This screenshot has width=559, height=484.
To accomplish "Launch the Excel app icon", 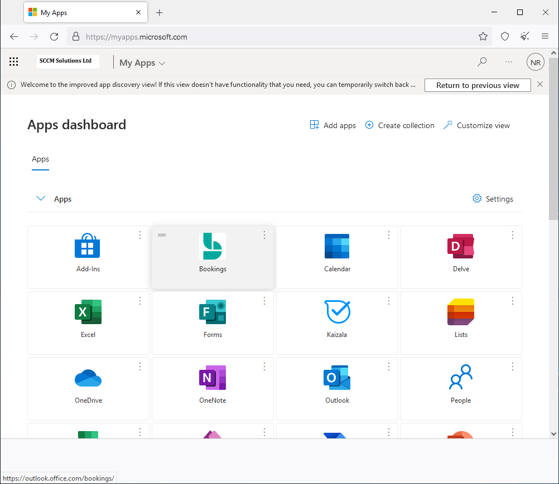I will (x=88, y=312).
